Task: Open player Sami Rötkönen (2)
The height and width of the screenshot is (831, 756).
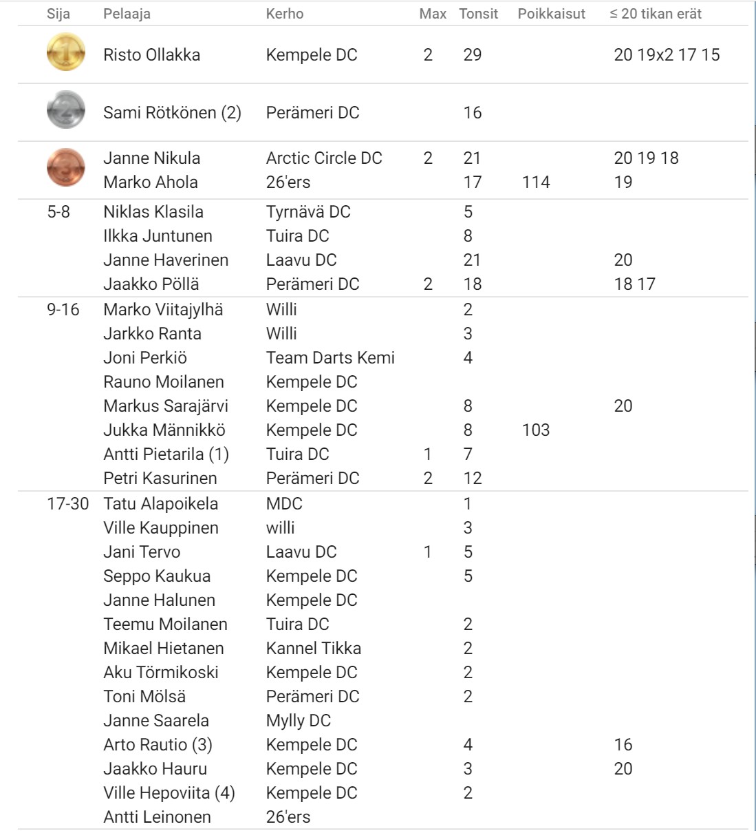Action: click(x=172, y=113)
